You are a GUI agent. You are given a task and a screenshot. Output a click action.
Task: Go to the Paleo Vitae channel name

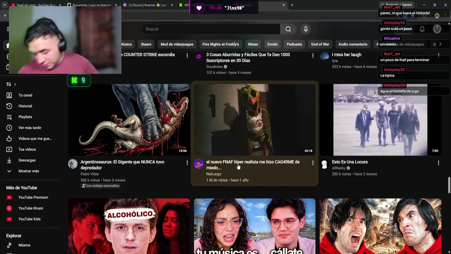coord(89,174)
